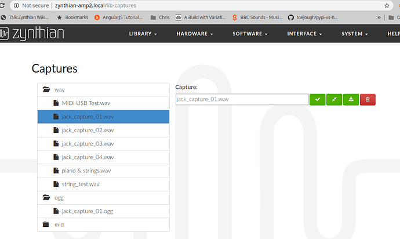
Task: Open the HARDWARE dropdown menu
Action: coord(195,34)
